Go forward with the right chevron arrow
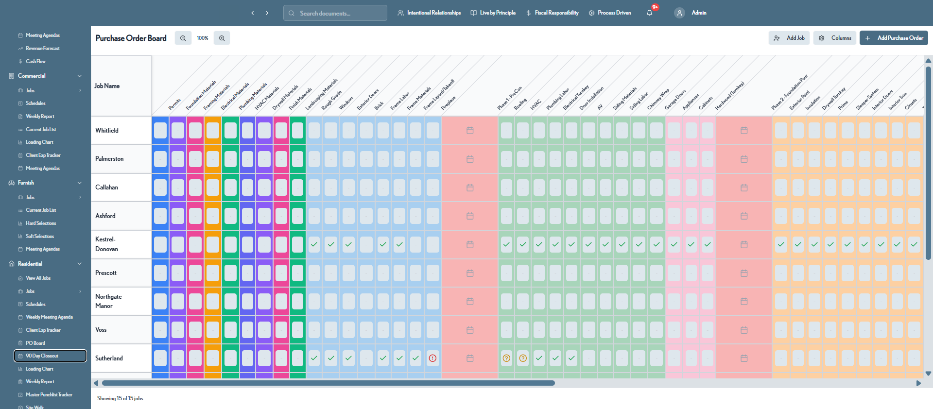Image resolution: width=933 pixels, height=409 pixels. (267, 13)
